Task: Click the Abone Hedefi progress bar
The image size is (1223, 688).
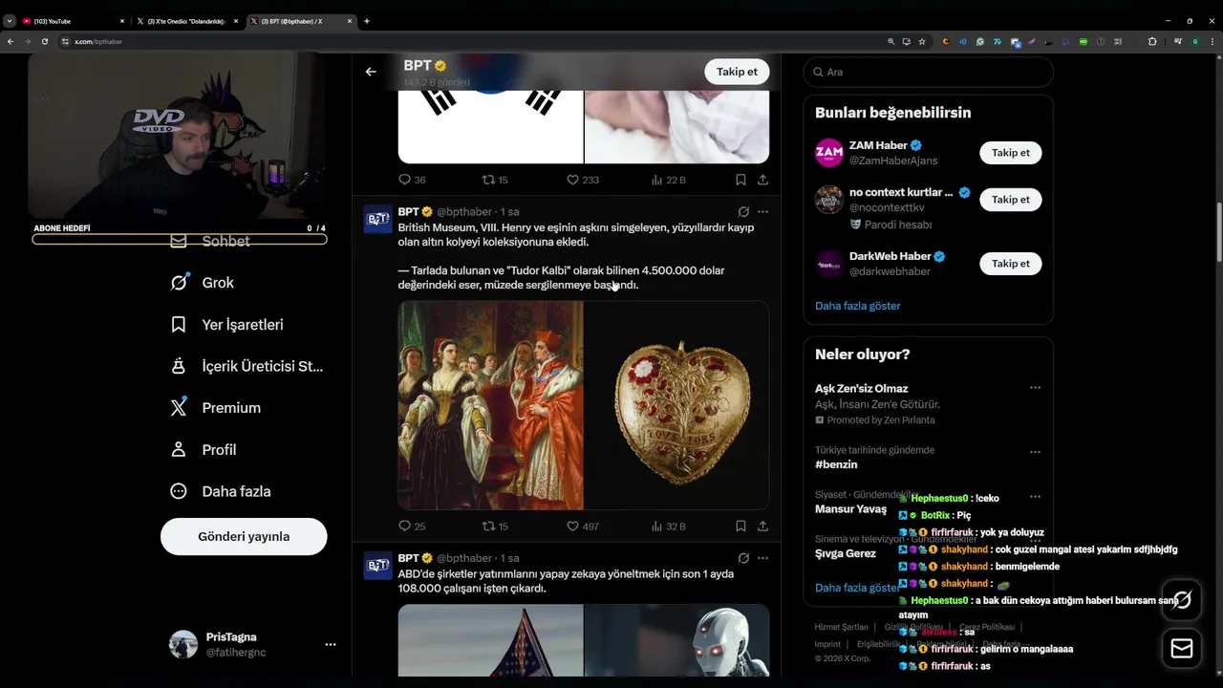Action: coord(180,239)
